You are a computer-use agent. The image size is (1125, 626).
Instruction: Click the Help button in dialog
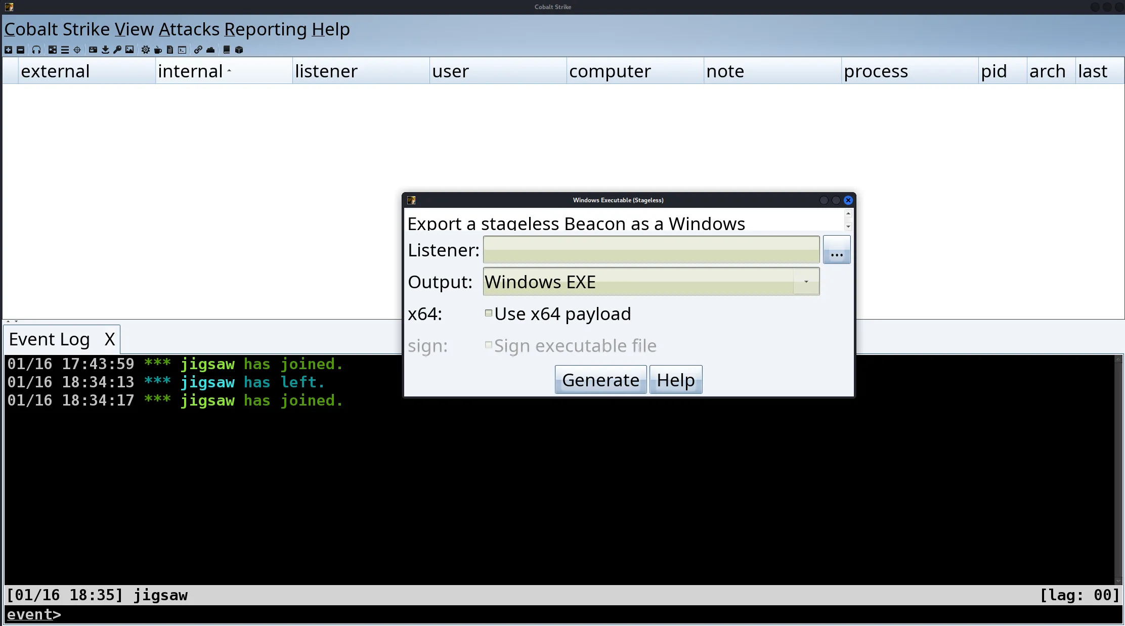tap(676, 380)
